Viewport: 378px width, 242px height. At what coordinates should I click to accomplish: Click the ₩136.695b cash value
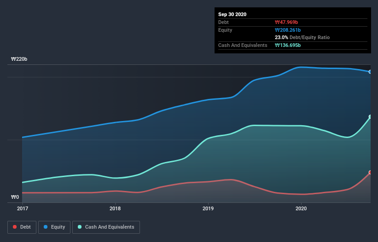288,45
